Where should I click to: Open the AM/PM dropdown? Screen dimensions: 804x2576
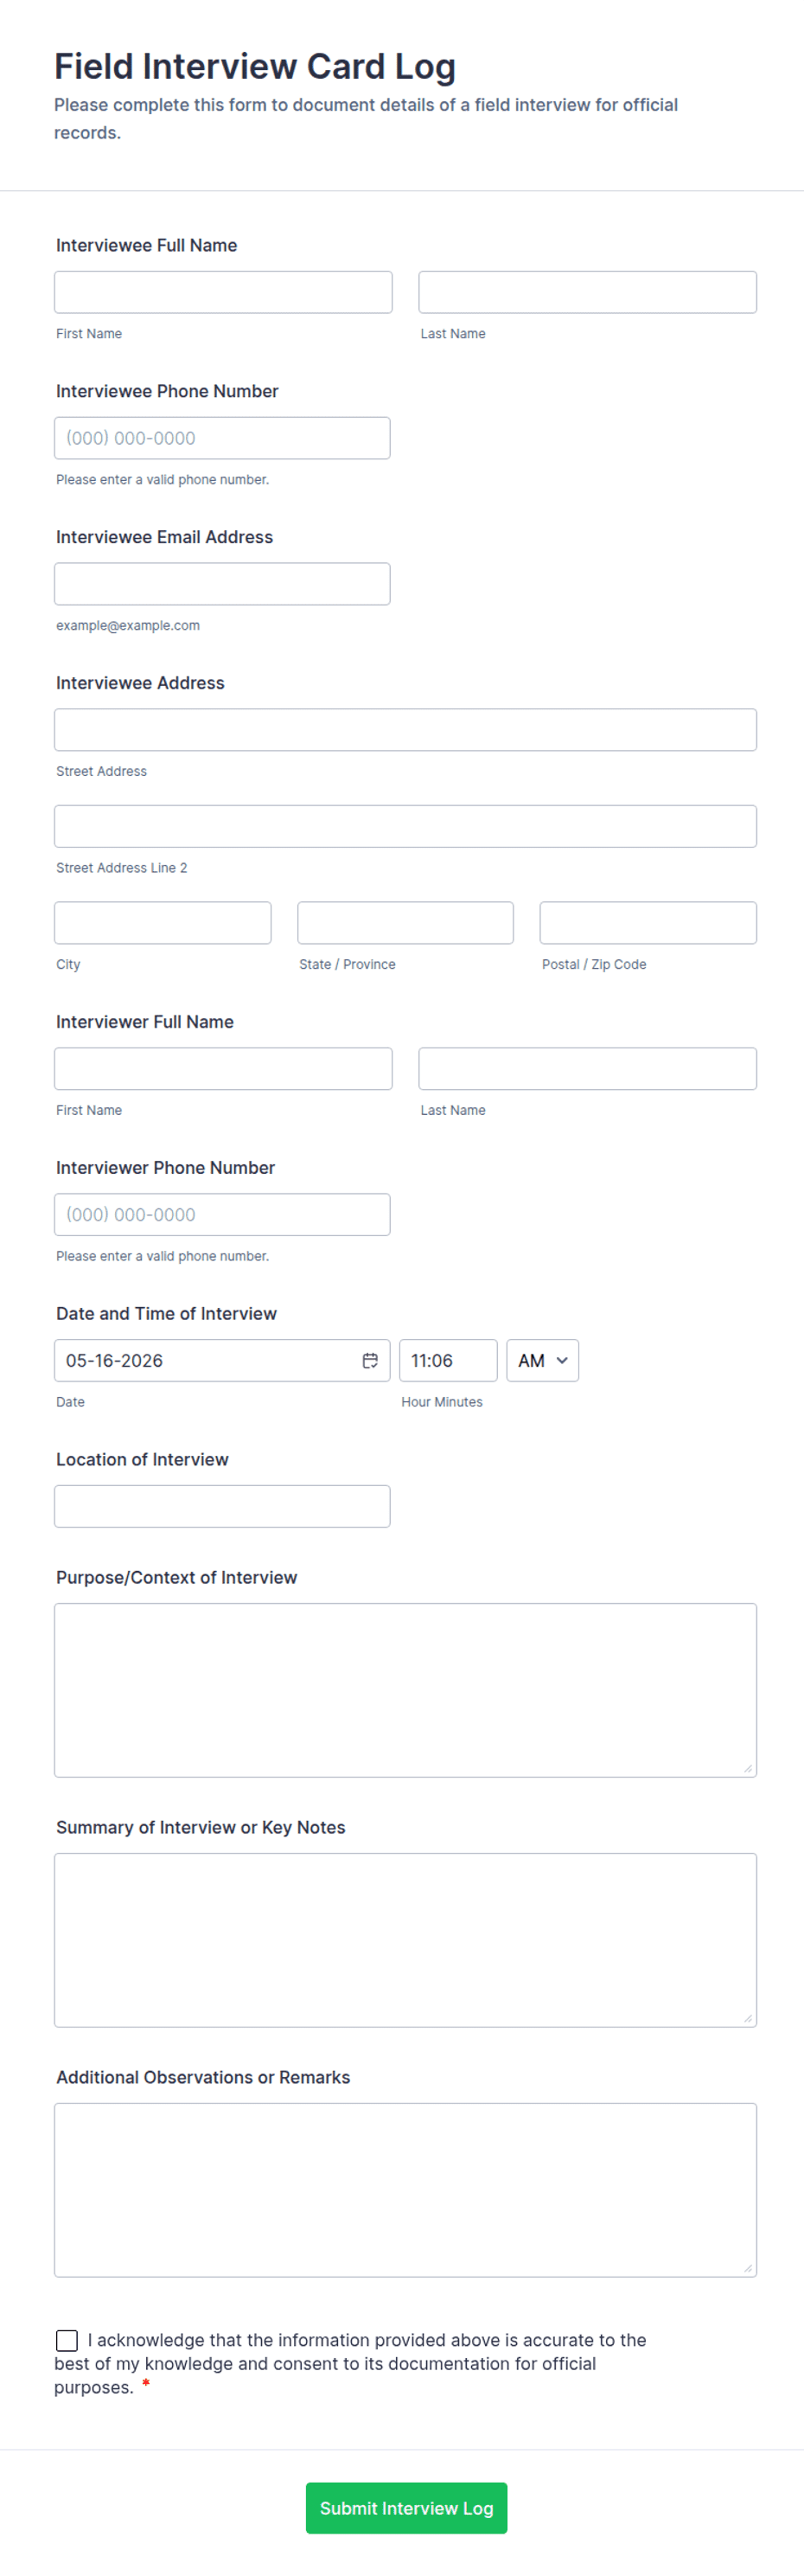point(542,1360)
